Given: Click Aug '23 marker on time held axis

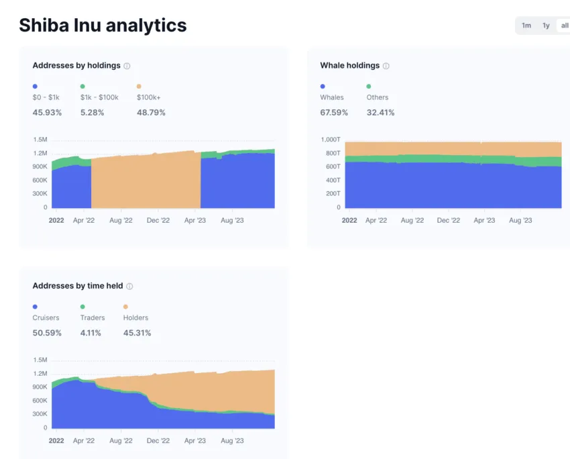Looking at the screenshot, I should click(x=232, y=440).
